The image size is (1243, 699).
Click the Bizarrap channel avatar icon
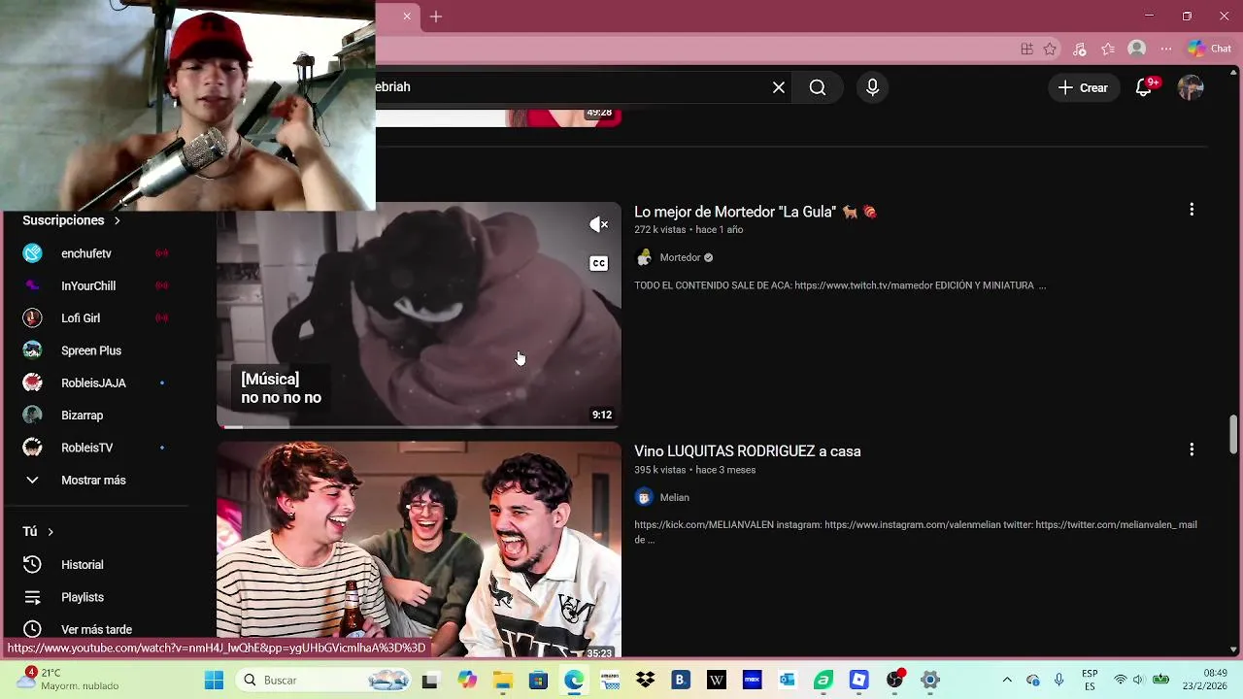(x=33, y=415)
